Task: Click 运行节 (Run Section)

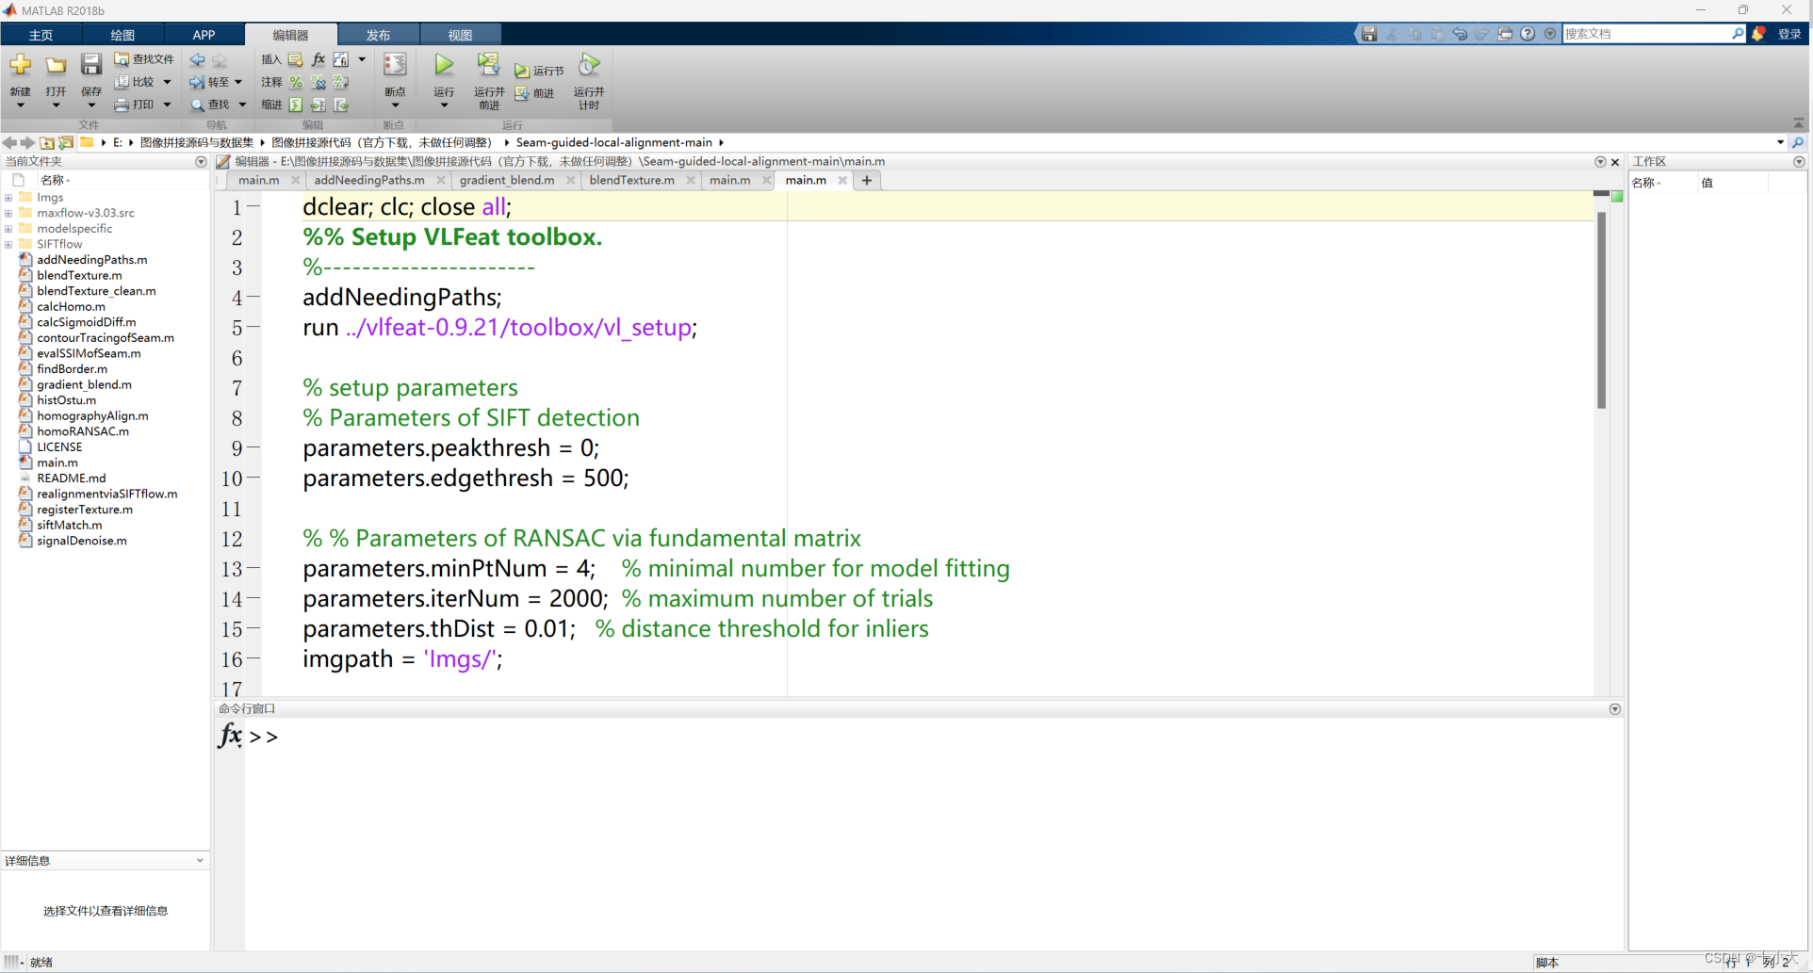Action: tap(539, 71)
